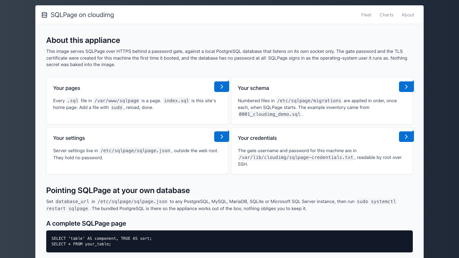The height and width of the screenshot is (258, 459).
Task: Click the index.sql code snippet
Action: point(177,101)
